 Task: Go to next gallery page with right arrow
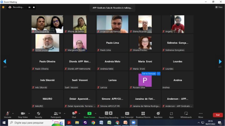click(220, 62)
